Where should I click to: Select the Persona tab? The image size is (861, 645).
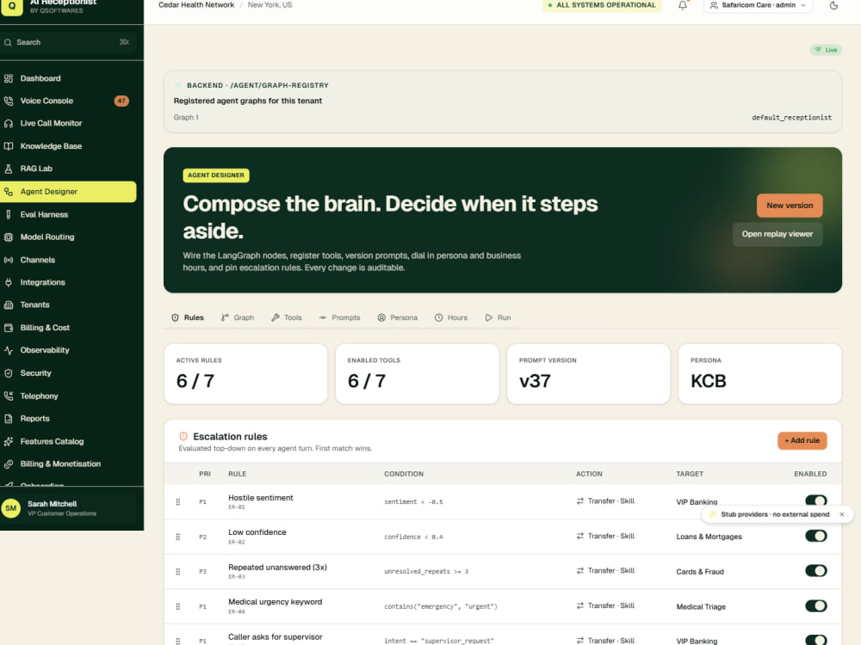[x=398, y=317]
